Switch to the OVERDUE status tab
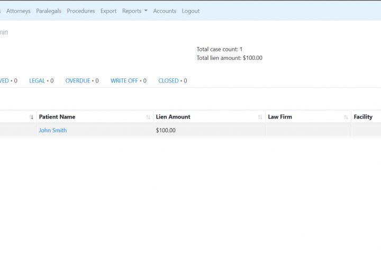Image resolution: width=381 pixels, height=254 pixels. 82,80
